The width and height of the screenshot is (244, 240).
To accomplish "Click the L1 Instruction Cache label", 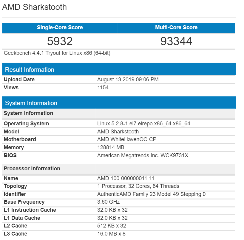I will tap(30, 210).
